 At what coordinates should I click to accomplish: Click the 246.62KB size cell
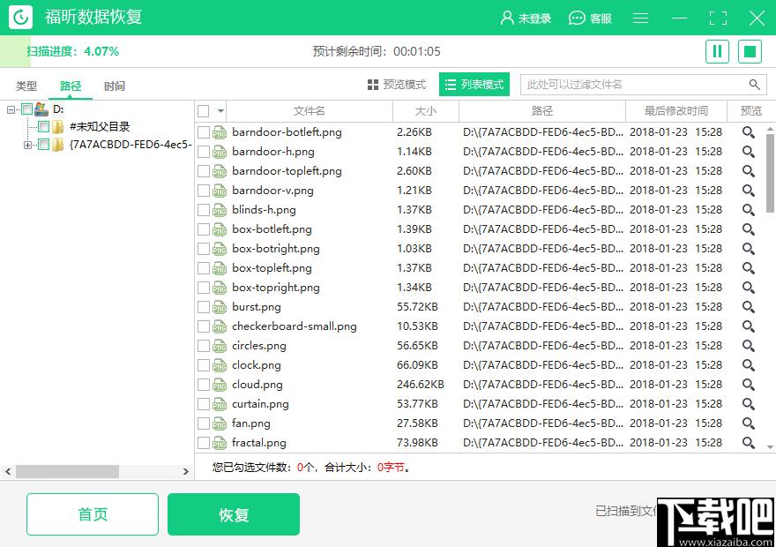pos(420,384)
